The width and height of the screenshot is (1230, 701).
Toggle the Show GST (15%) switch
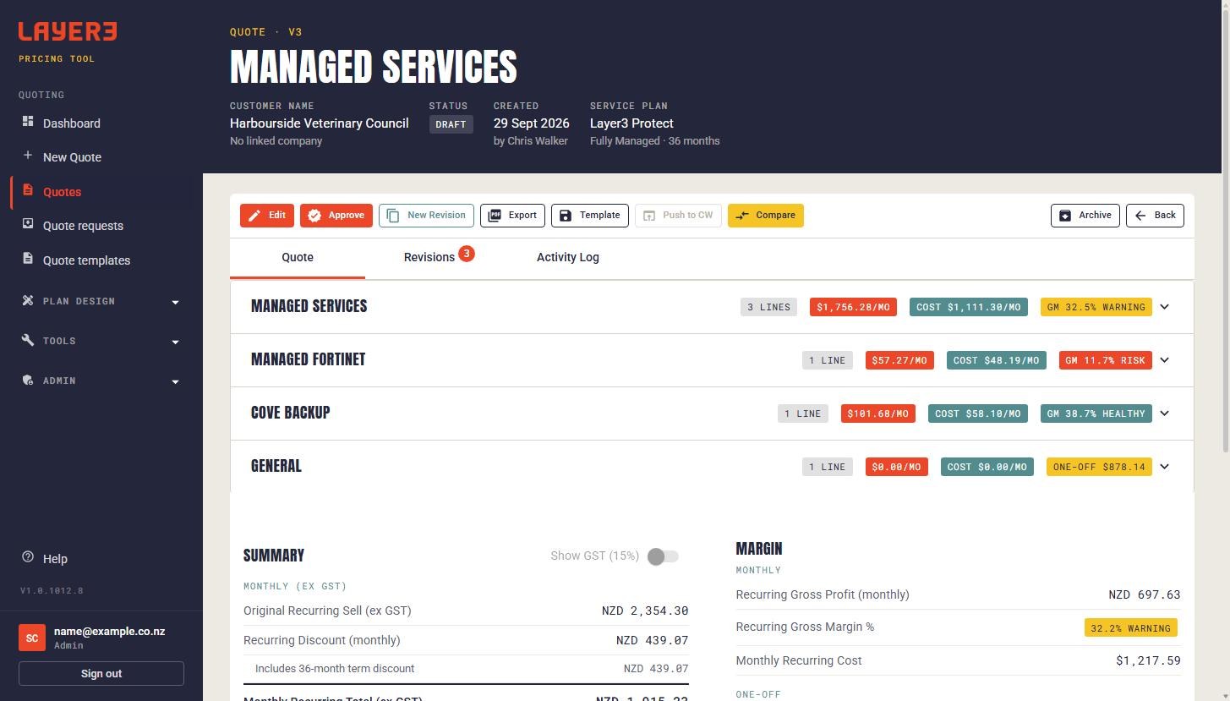click(663, 556)
